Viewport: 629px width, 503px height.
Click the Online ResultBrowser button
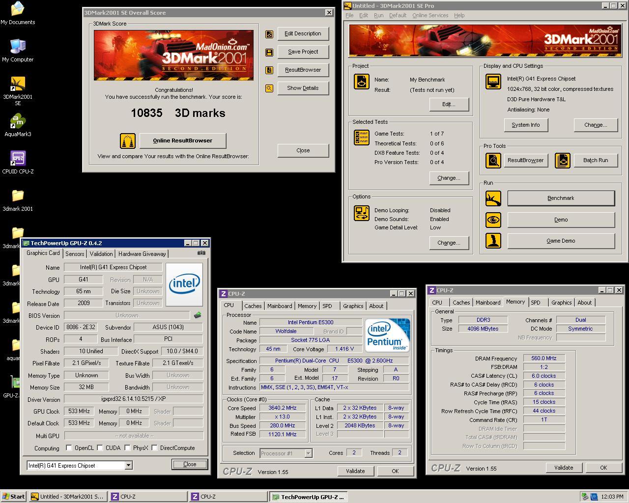coord(183,141)
